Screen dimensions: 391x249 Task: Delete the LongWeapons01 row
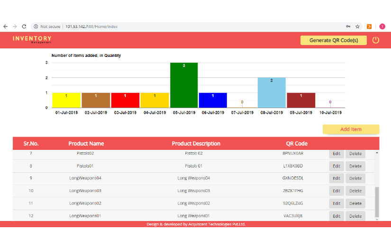point(355,216)
